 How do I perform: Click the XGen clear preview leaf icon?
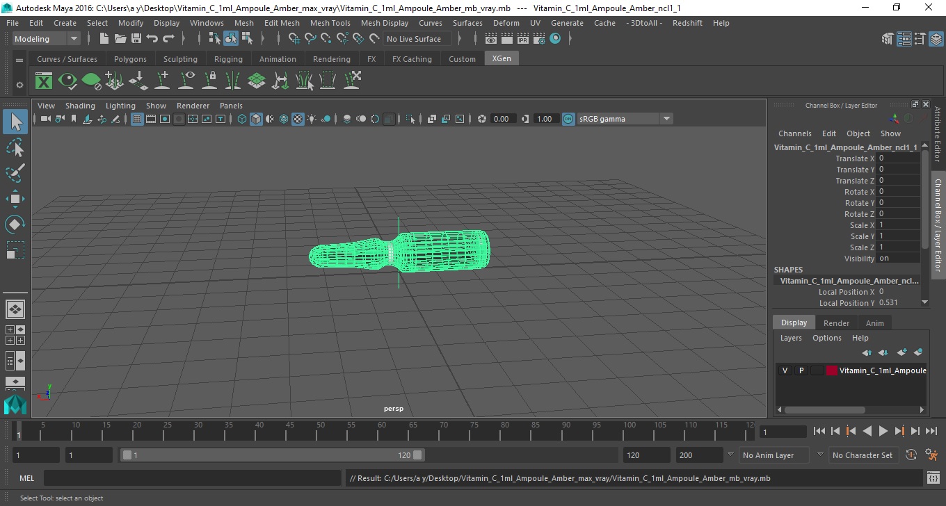pos(91,81)
